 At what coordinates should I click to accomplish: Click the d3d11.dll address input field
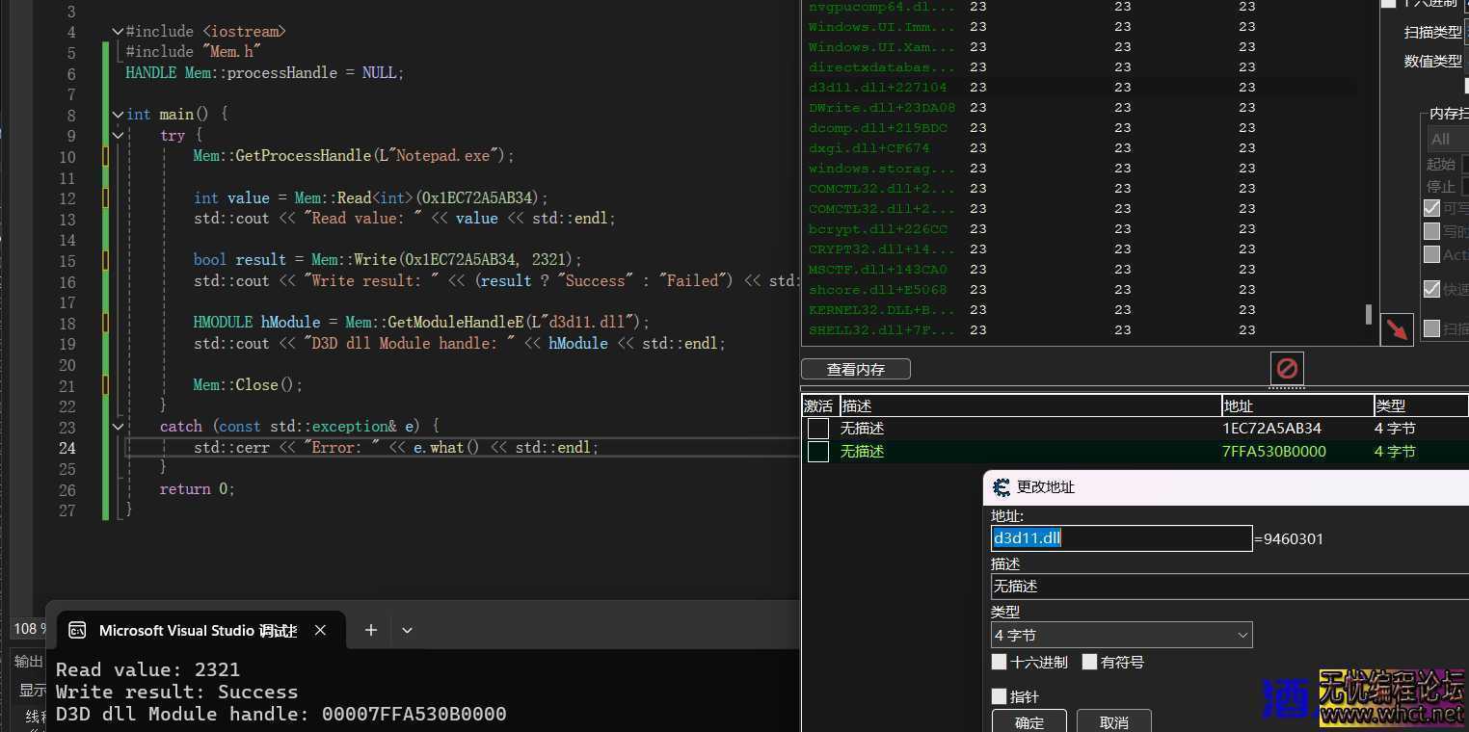(x=1121, y=537)
